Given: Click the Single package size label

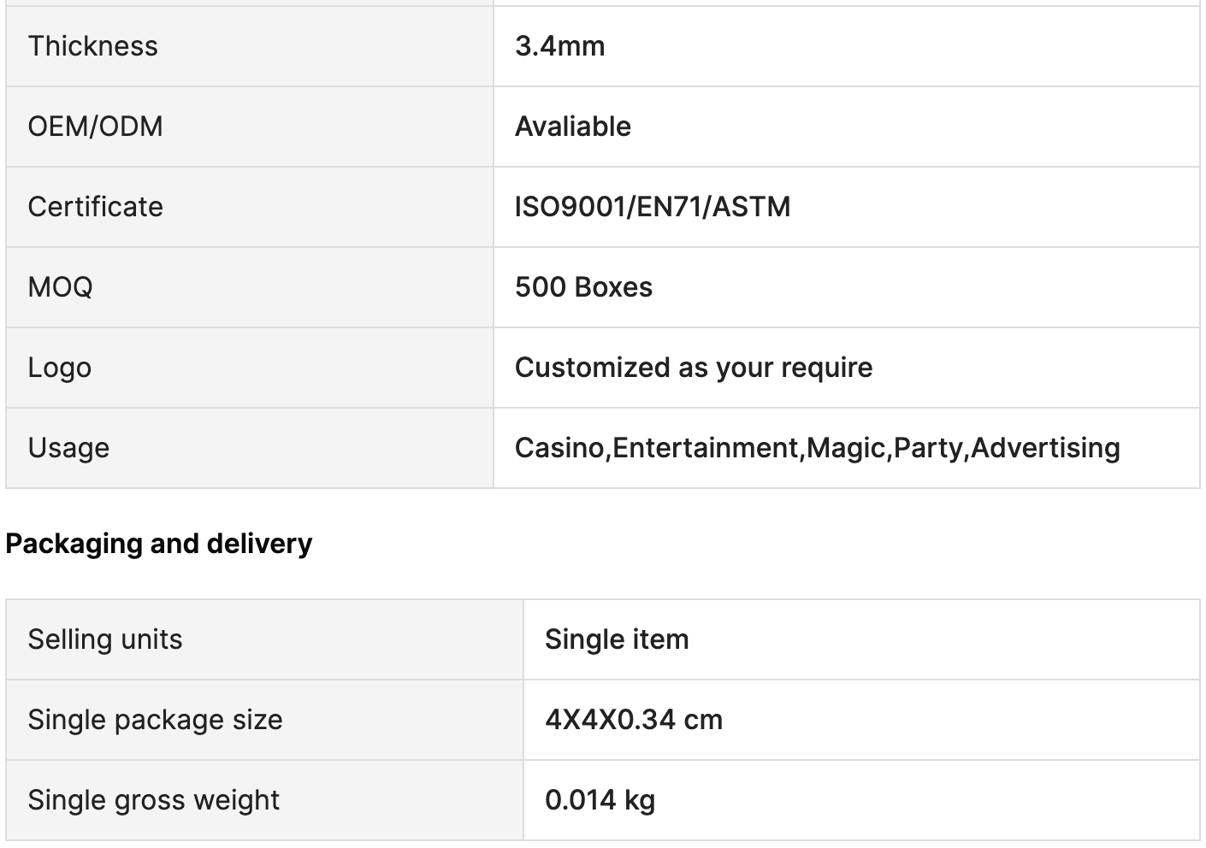Looking at the screenshot, I should (x=155, y=720).
